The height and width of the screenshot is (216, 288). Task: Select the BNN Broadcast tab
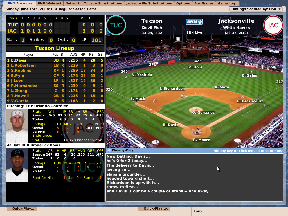(21, 3)
